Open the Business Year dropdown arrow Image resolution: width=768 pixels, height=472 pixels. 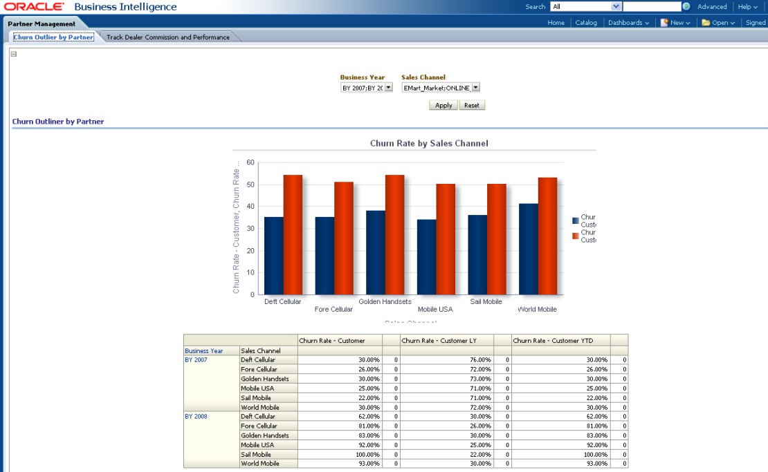pyautogui.click(x=388, y=88)
